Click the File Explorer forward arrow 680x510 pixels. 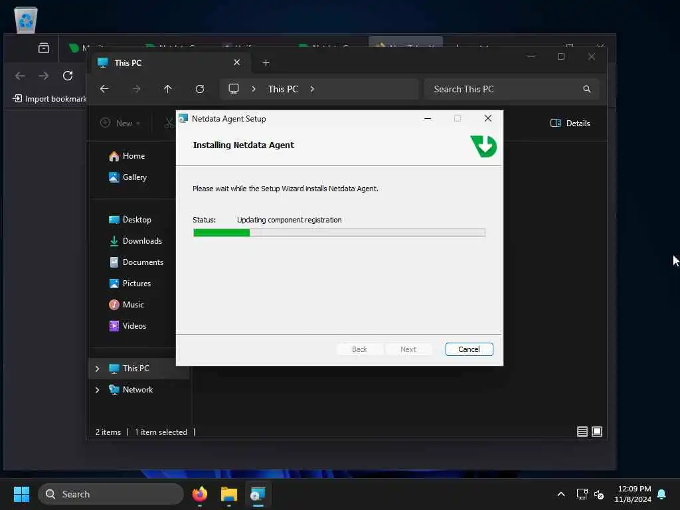[x=136, y=89]
